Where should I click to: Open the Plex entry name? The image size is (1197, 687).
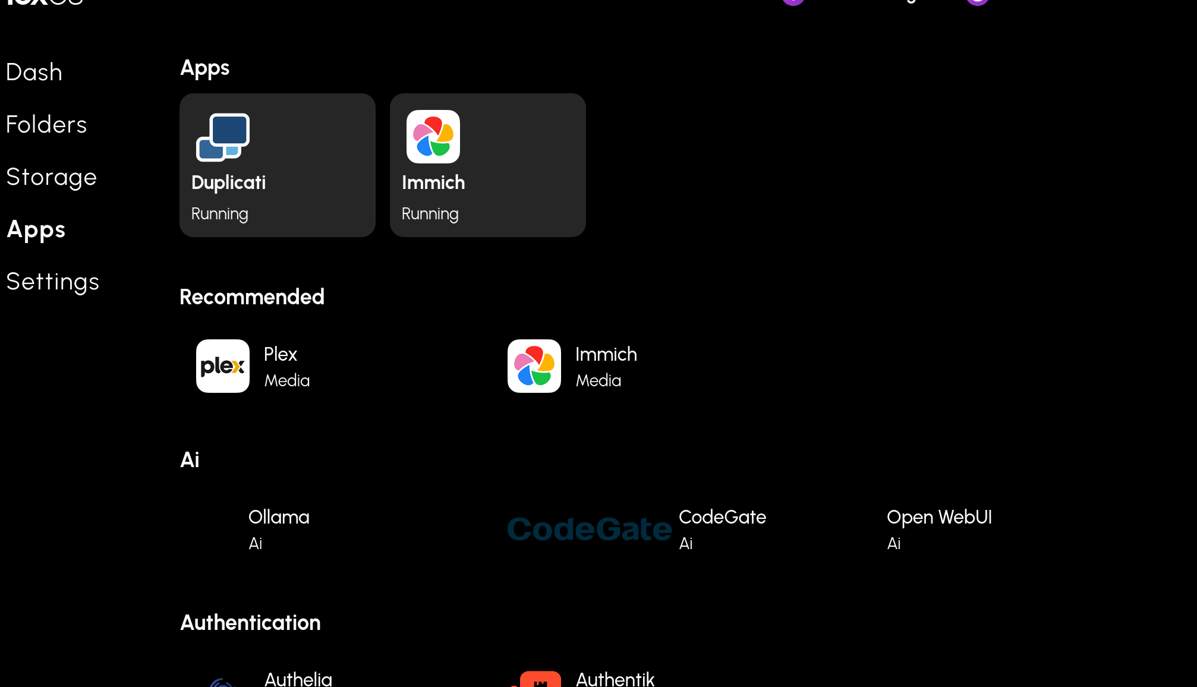[281, 354]
